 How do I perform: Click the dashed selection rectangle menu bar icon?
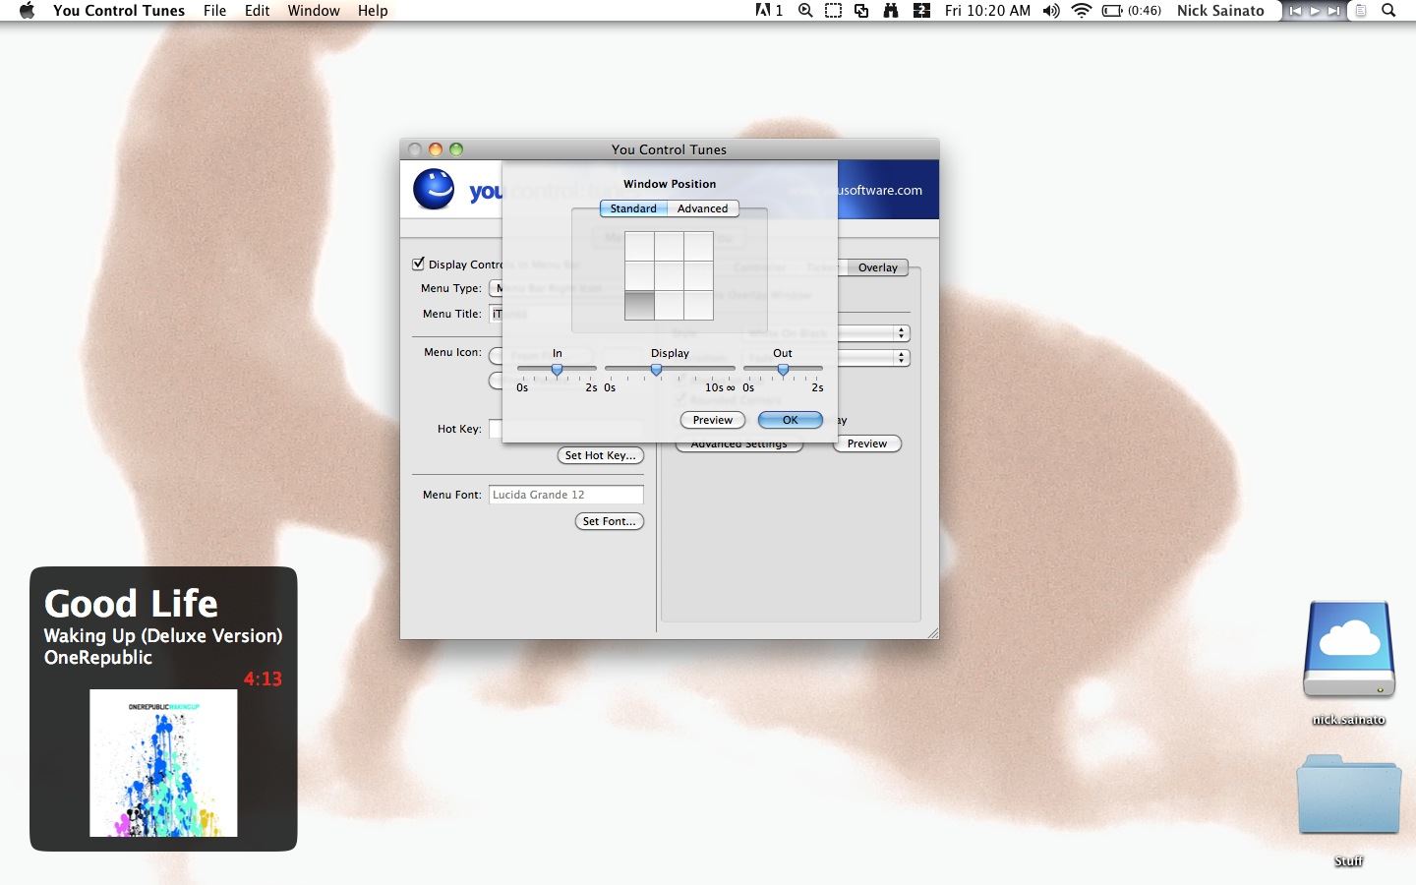[x=833, y=11]
